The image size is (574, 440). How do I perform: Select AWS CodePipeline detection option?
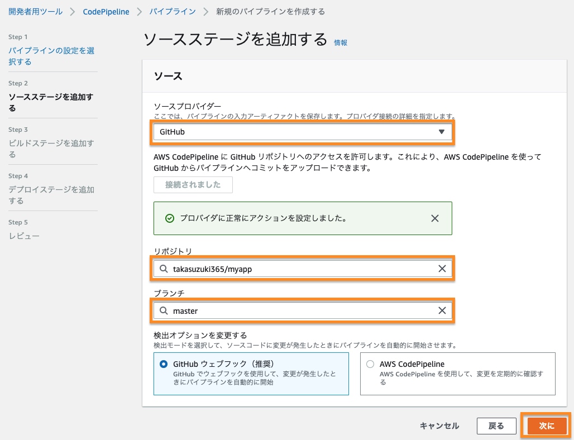[370, 364]
